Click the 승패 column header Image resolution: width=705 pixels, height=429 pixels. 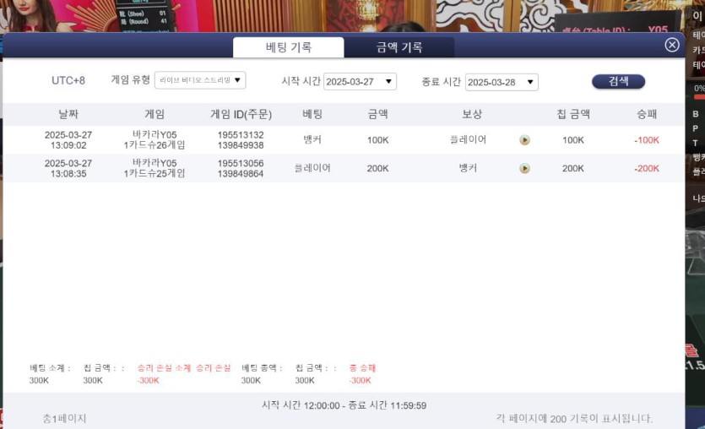[x=647, y=114]
